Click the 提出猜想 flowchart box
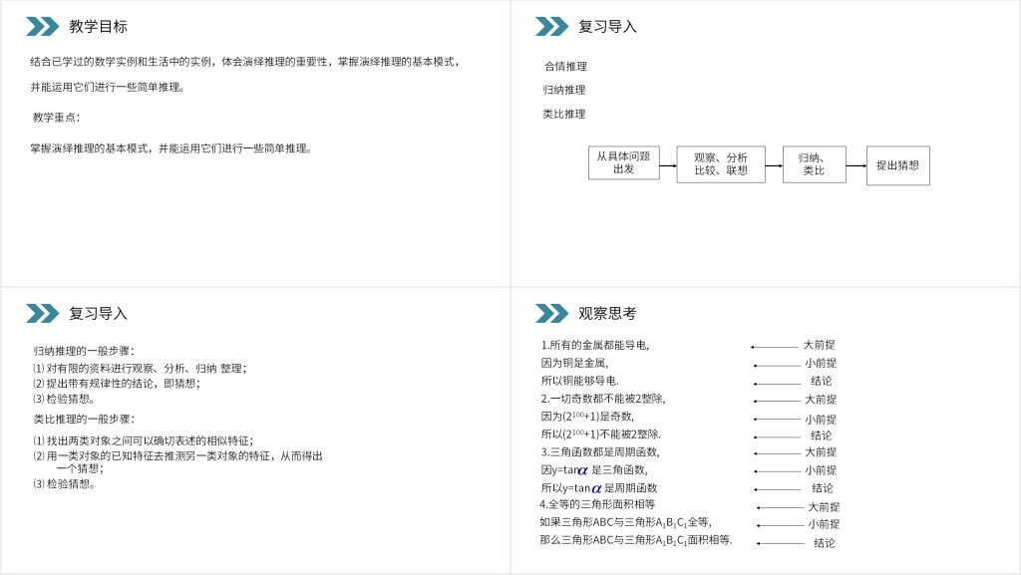 pyautogui.click(x=898, y=165)
